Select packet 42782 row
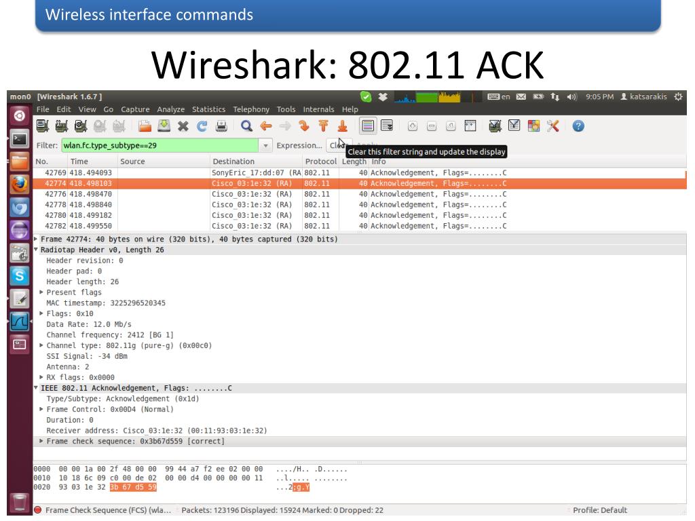This screenshot has width=695, height=521. pyautogui.click(x=360, y=226)
